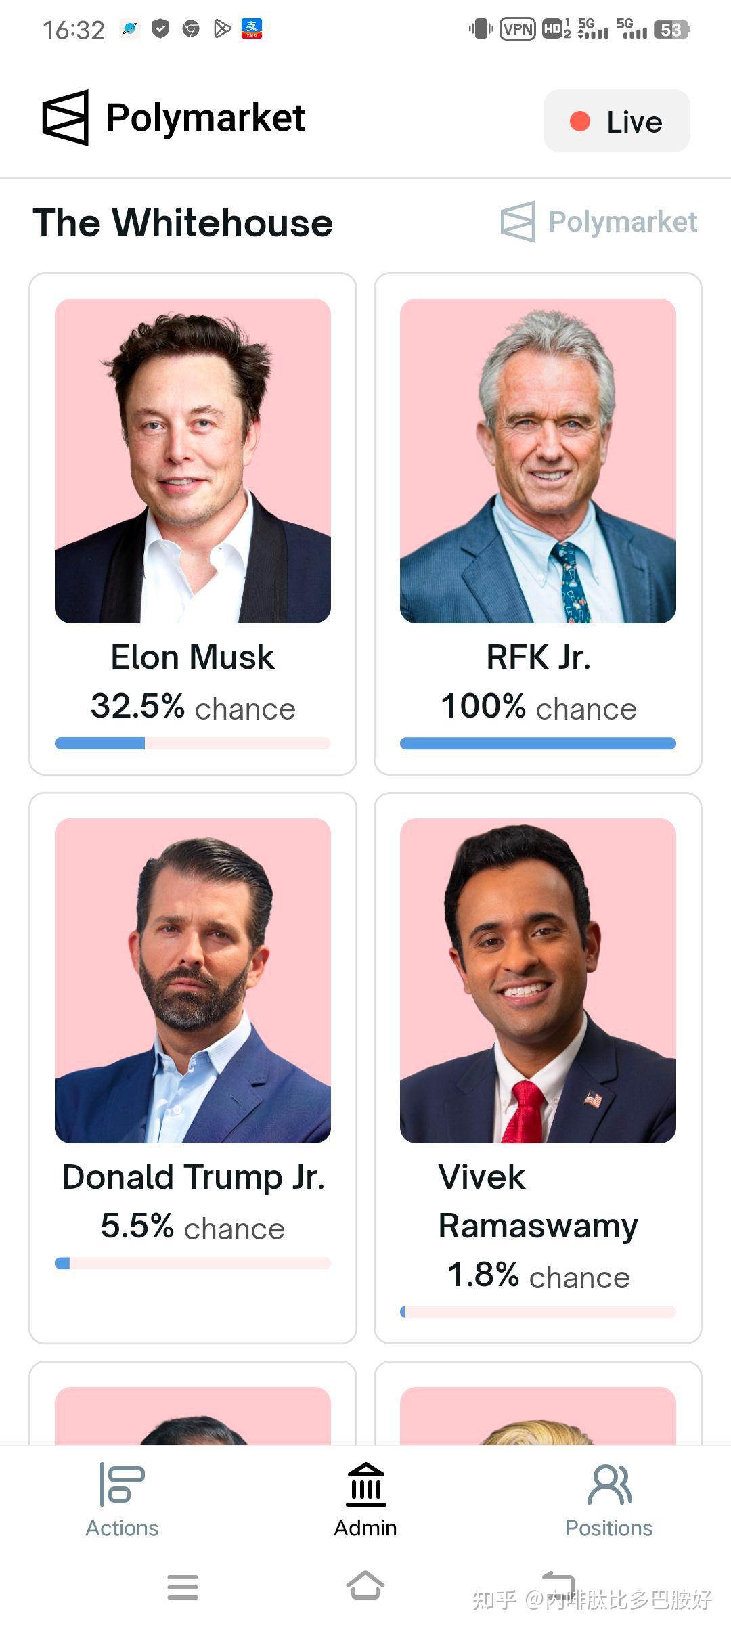The width and height of the screenshot is (731, 1630).
Task: Tap the Android recent apps menu icon
Action: 183,1587
